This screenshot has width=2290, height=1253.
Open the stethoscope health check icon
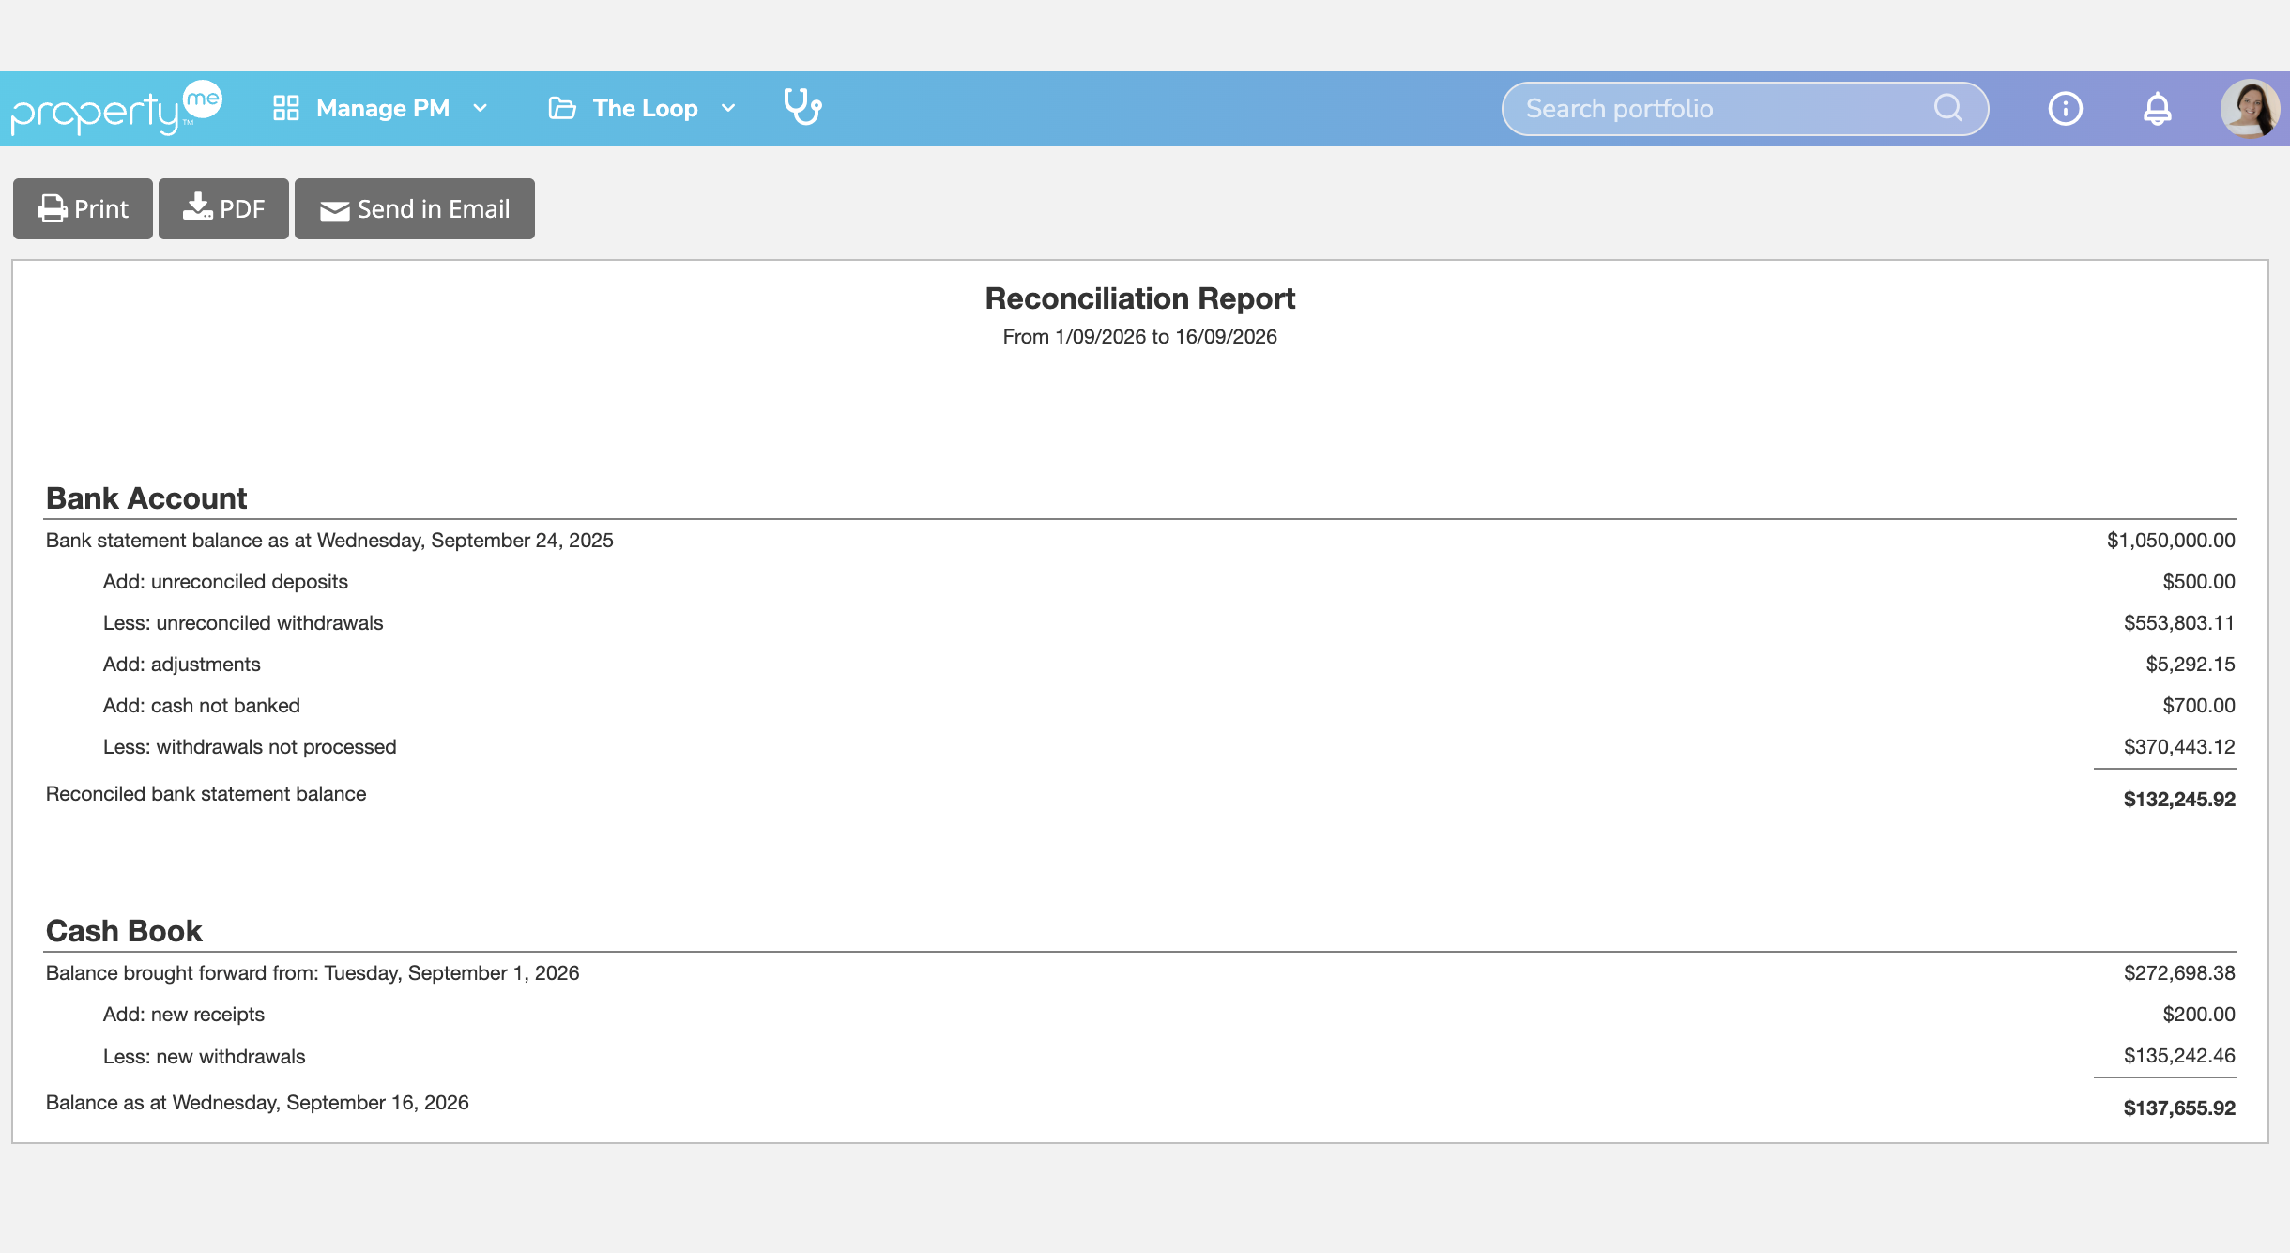tap(802, 107)
